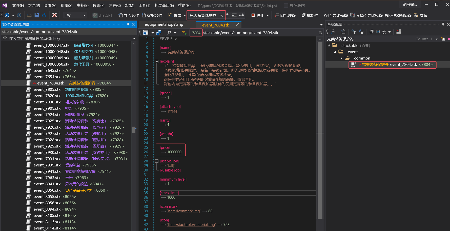Click the copy path icon beside file path
The height and width of the screenshot is (231, 450).
coord(320,33)
